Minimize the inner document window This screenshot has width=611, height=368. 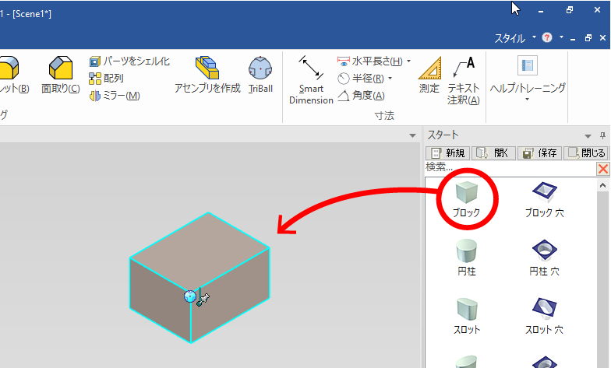tap(573, 39)
